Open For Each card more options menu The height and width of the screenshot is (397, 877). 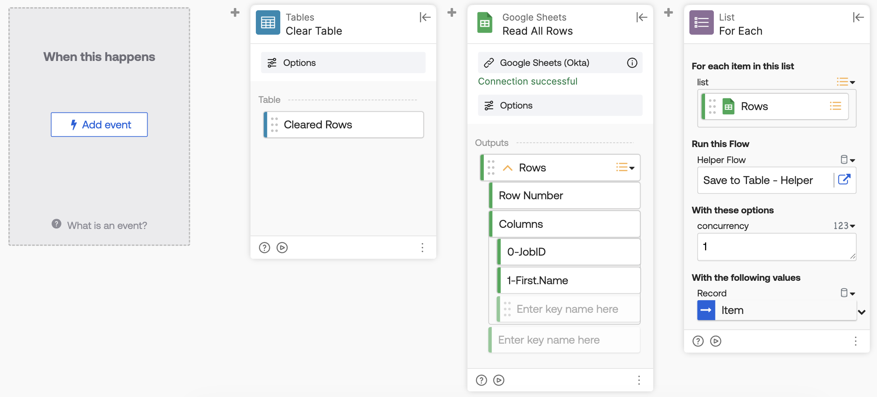coord(855,341)
